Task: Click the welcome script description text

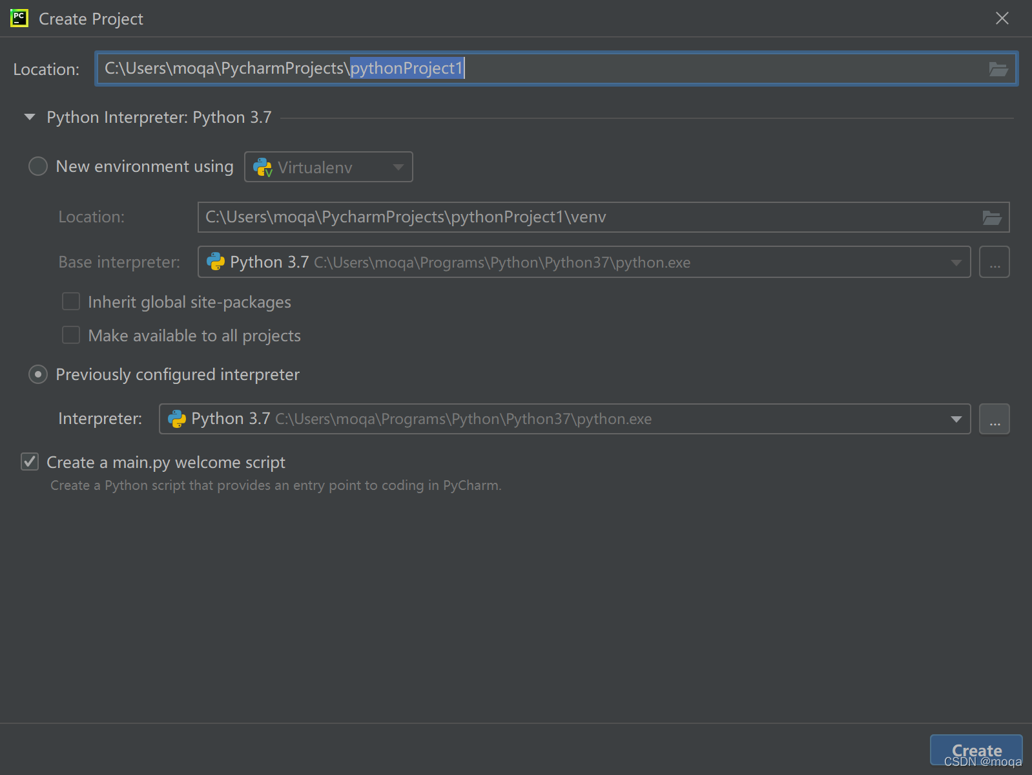Action: 276,485
